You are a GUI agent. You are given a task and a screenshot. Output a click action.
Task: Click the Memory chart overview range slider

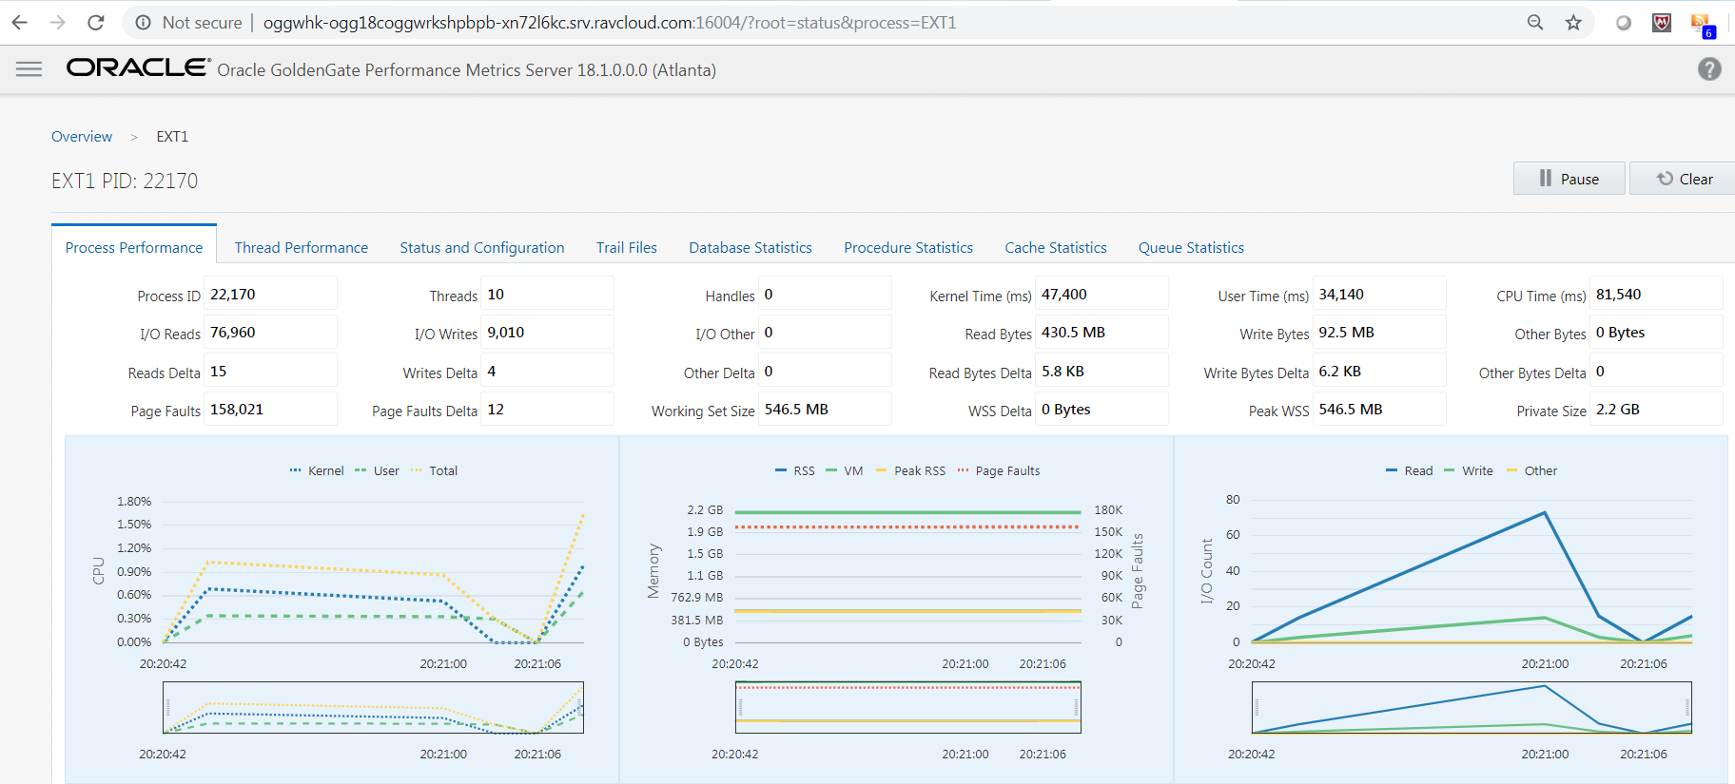907,707
